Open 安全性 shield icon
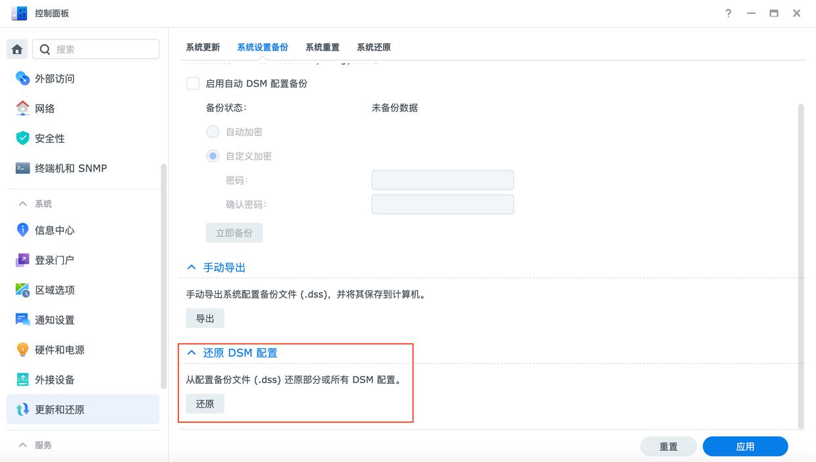The image size is (816, 462). [22, 138]
